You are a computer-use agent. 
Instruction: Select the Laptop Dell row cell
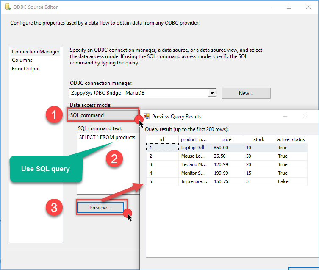[194, 148]
